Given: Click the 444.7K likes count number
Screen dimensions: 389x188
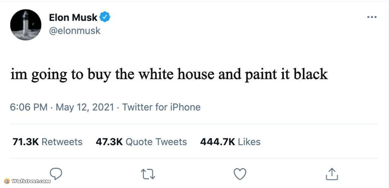Looking at the screenshot, I should pyautogui.click(x=218, y=142).
